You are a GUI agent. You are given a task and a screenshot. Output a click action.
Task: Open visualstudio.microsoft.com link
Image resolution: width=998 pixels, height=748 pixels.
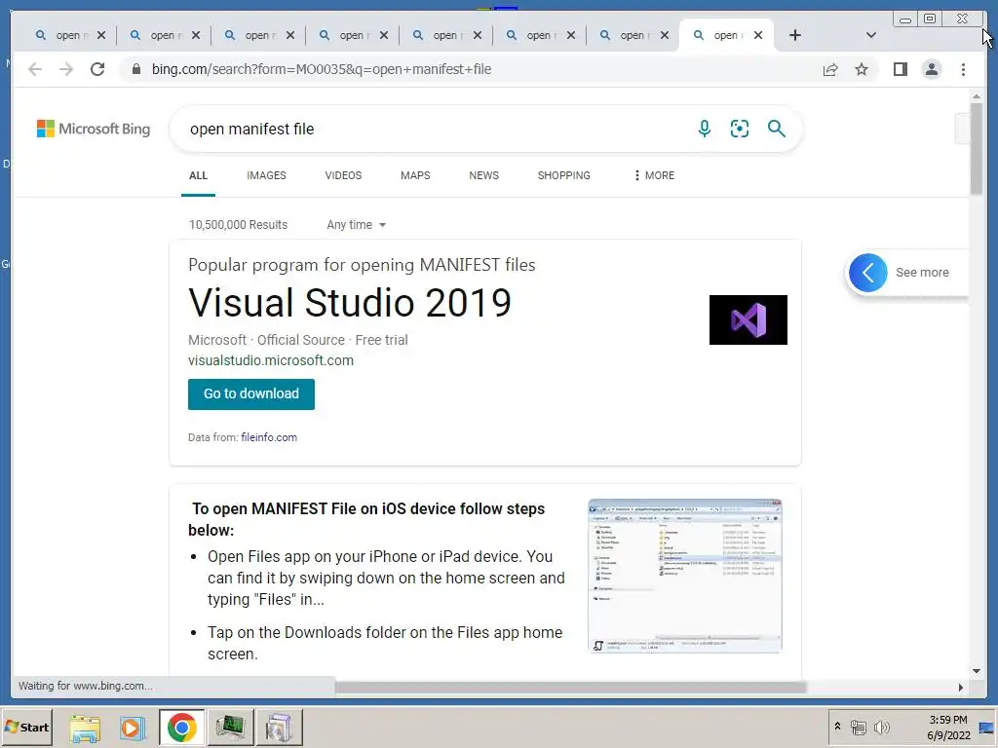(x=271, y=360)
